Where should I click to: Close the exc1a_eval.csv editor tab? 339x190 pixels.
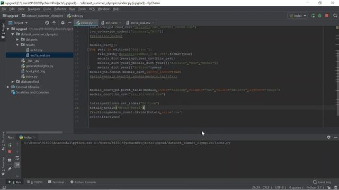click(x=153, y=23)
